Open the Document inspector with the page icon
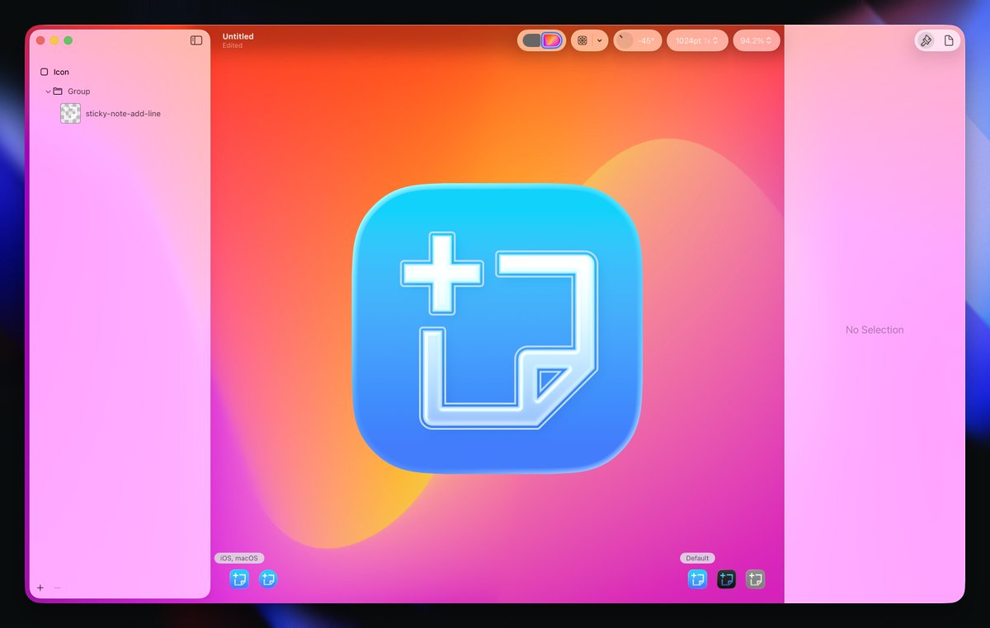This screenshot has width=990, height=628. (x=950, y=40)
